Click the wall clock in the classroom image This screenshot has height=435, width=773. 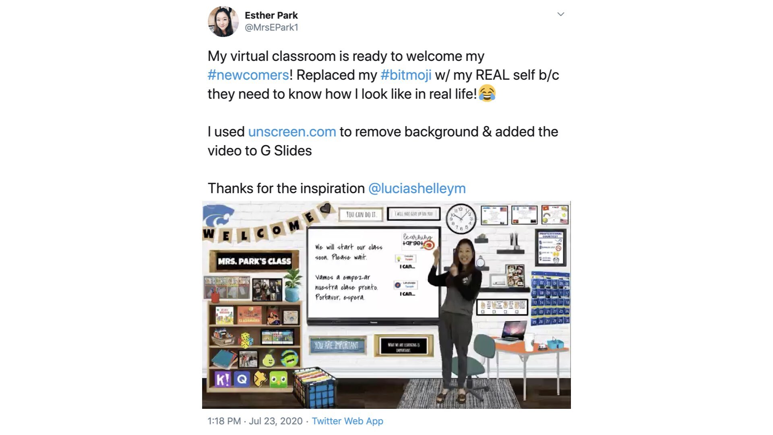[x=461, y=219]
